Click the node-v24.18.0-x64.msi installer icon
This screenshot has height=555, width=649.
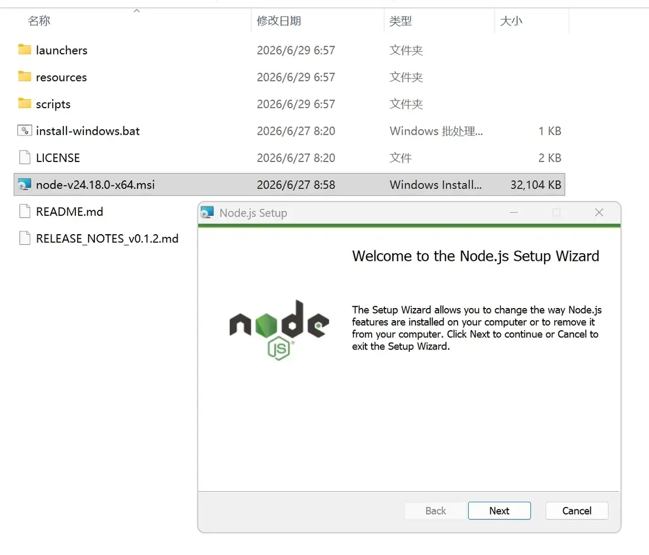click(x=24, y=184)
